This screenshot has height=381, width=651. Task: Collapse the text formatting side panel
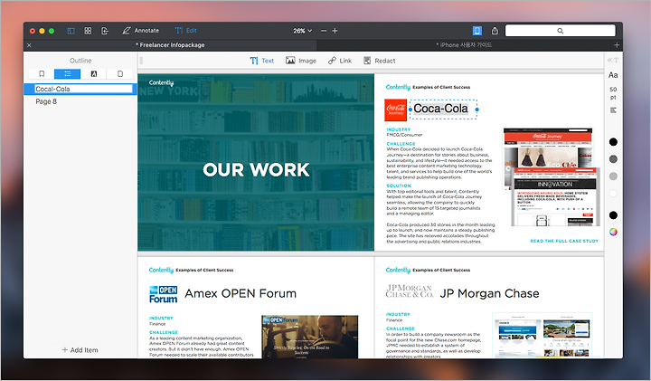click(x=613, y=61)
